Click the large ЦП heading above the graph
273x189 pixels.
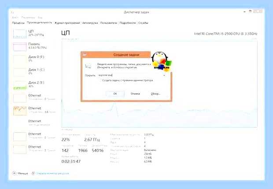pyautogui.click(x=66, y=33)
